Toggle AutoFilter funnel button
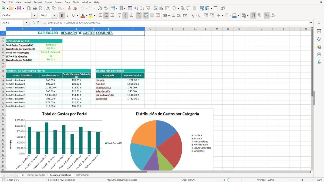 click(x=148, y=8)
